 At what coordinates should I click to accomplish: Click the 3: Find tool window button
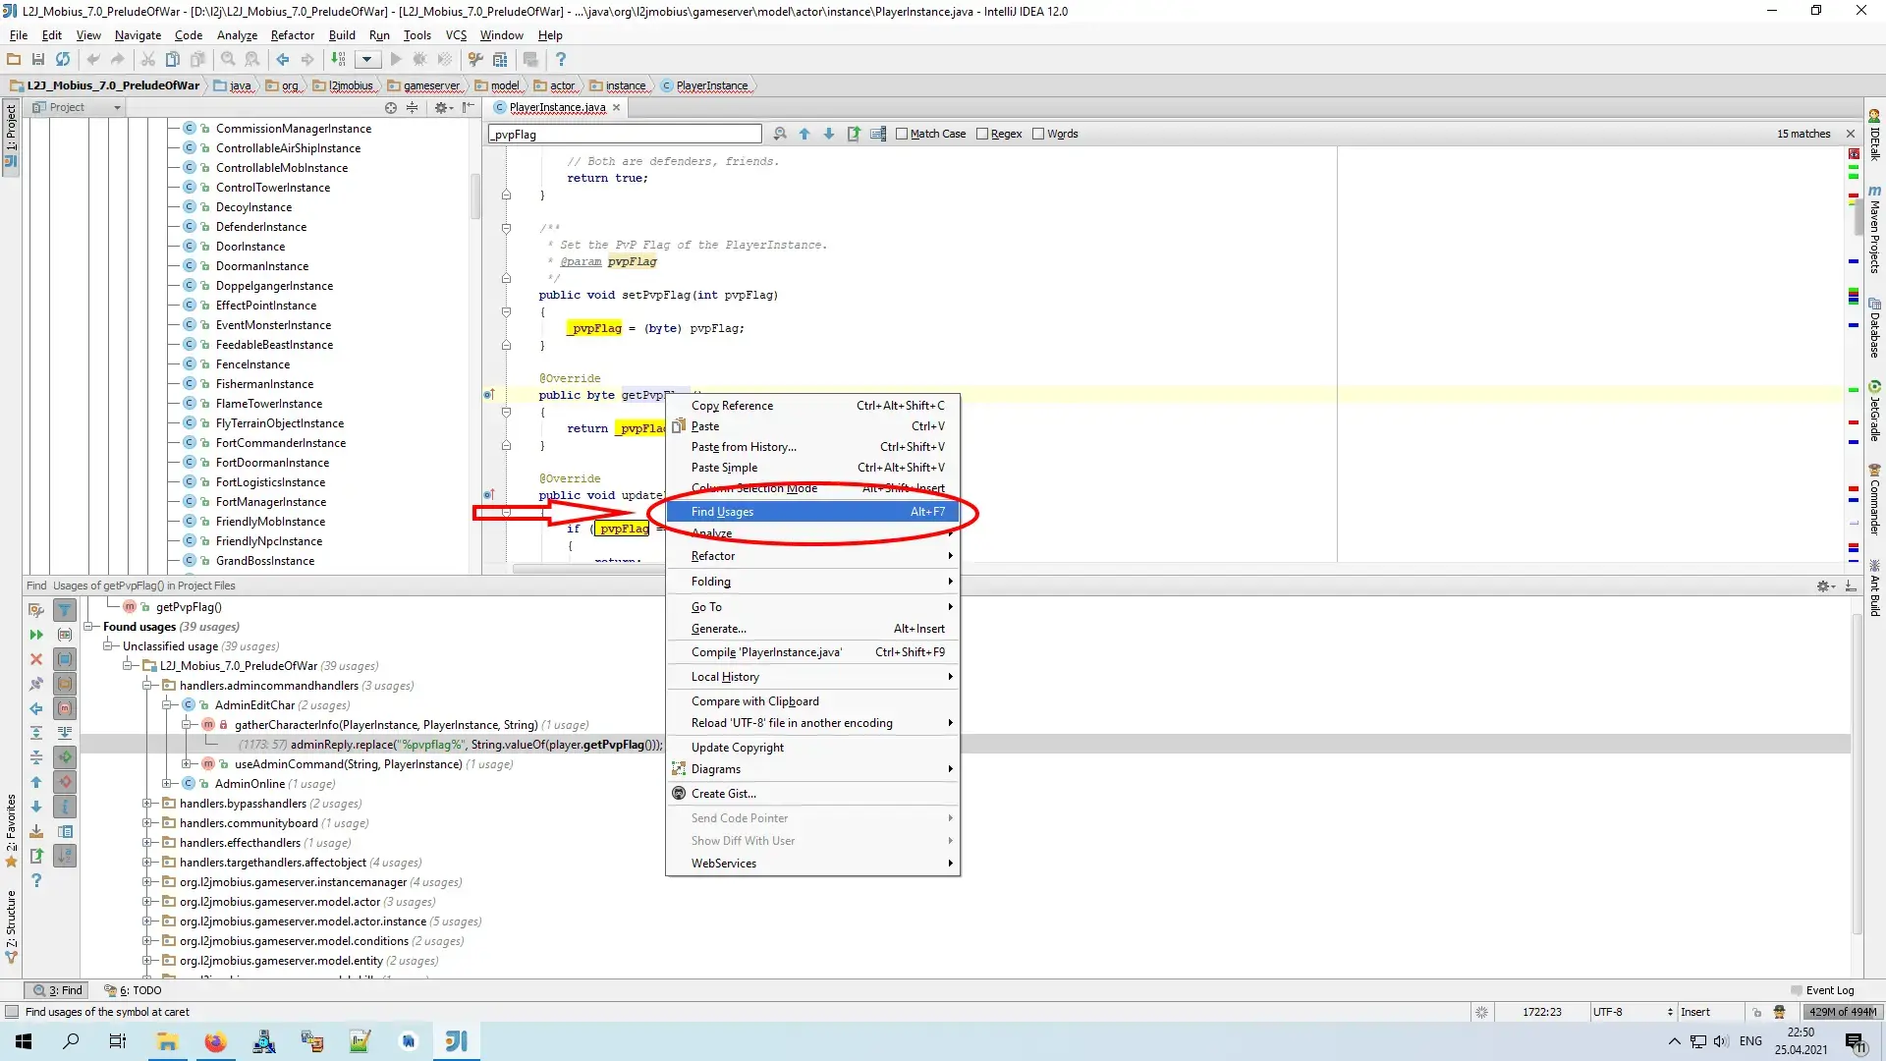pyautogui.click(x=58, y=990)
